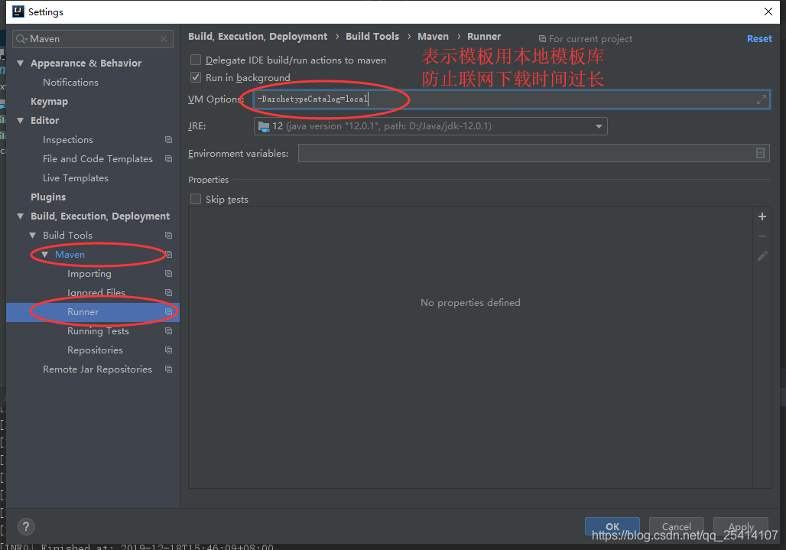Click project-level icon beside Repositories
The height and width of the screenshot is (550, 786).
point(168,350)
